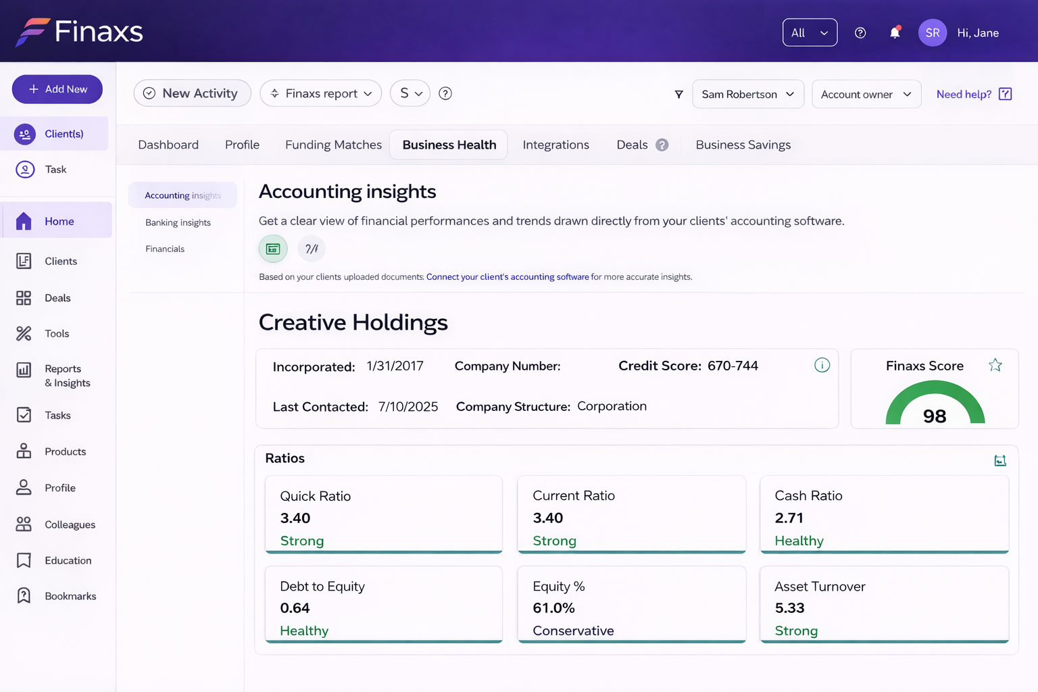Click the Tools icon in sidebar

pos(24,333)
